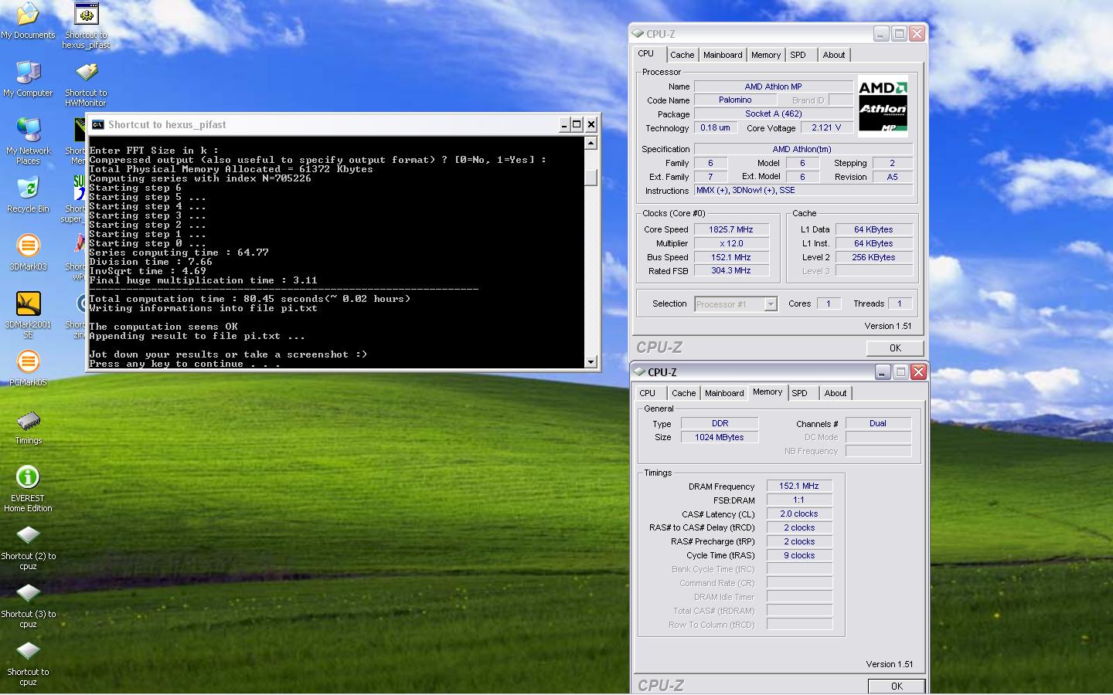Image resolution: width=1113 pixels, height=695 pixels.
Task: Click the upper CPU-Z window title icon
Action: (638, 34)
